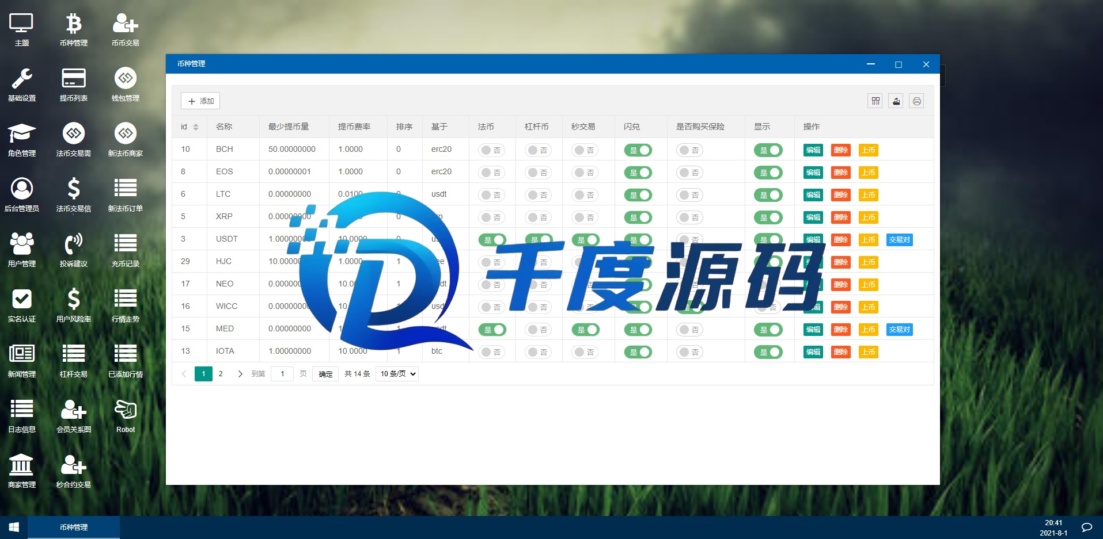Click 编辑 button for IOTA row
The image size is (1103, 539).
click(x=813, y=352)
